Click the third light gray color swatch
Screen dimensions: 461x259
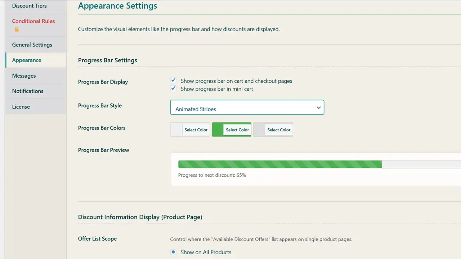(x=259, y=129)
